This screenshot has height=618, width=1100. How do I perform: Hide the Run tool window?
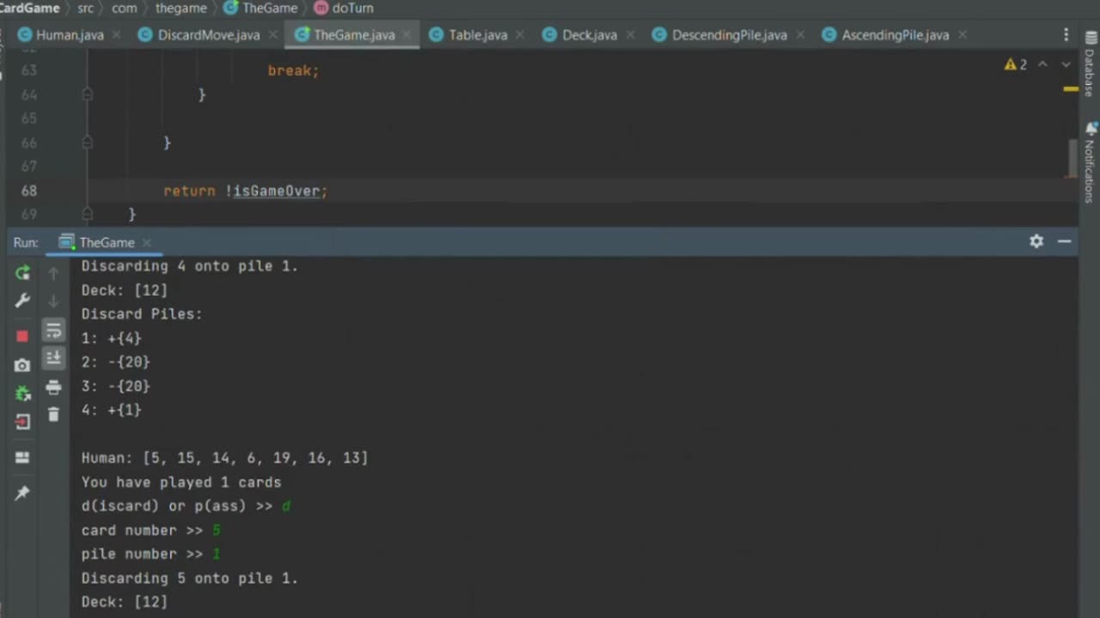[1064, 241]
